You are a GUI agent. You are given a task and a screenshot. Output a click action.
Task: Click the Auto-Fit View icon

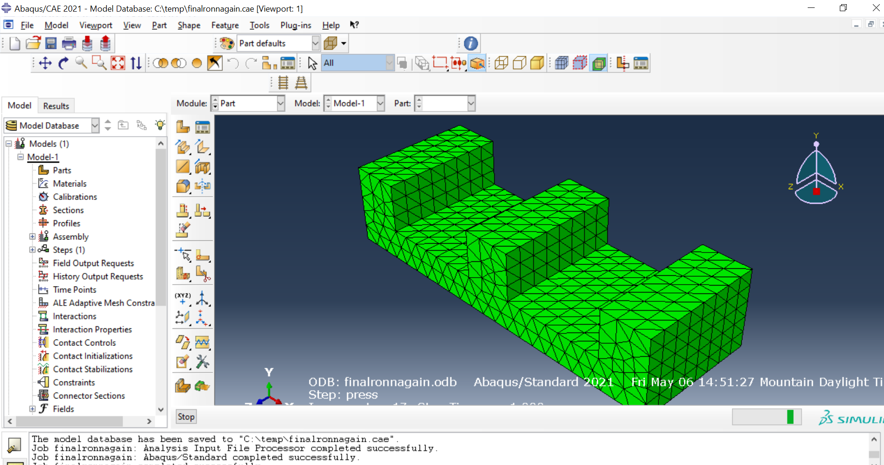point(118,63)
